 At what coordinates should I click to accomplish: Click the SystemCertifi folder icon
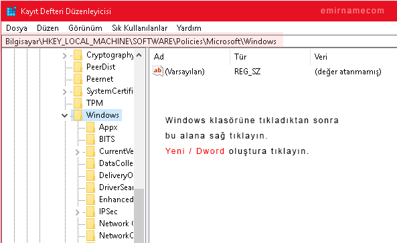(x=78, y=91)
